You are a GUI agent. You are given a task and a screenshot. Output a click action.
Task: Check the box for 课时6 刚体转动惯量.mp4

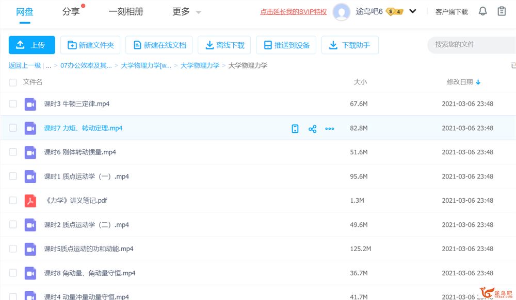13,152
